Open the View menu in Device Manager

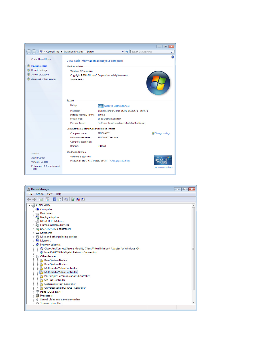point(50,194)
